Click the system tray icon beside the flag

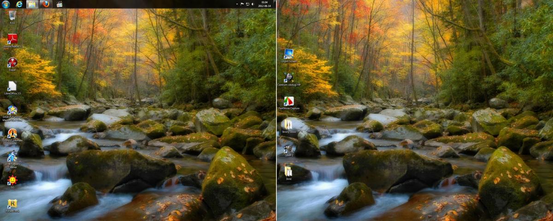pyautogui.click(x=247, y=4)
